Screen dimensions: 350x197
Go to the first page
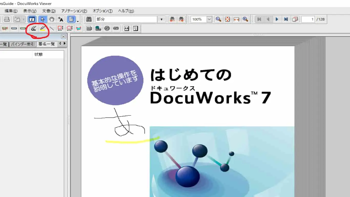259,19
